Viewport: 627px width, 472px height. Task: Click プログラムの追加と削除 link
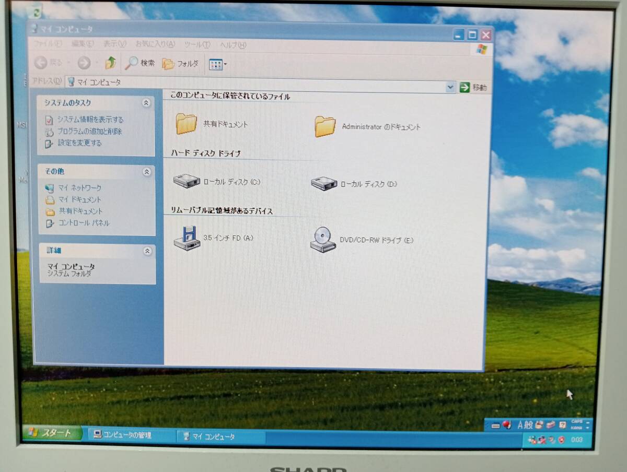pyautogui.click(x=89, y=132)
